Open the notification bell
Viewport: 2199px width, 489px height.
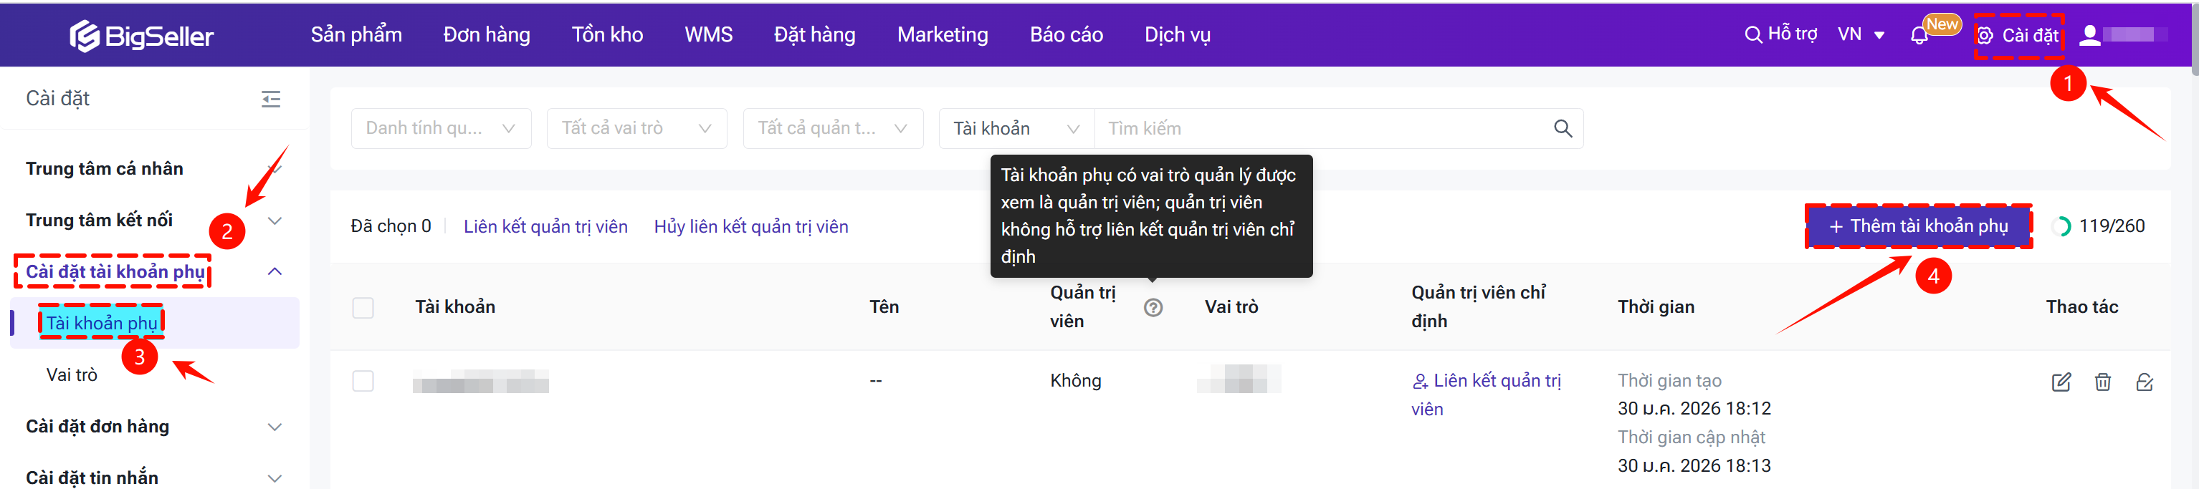(1919, 36)
